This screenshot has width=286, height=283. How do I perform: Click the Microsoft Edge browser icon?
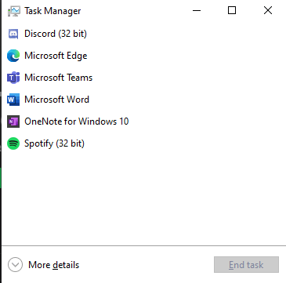tap(13, 56)
